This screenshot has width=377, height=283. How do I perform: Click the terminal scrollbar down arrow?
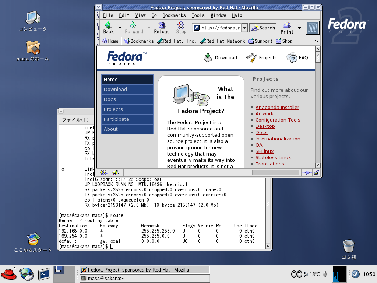[268, 247]
